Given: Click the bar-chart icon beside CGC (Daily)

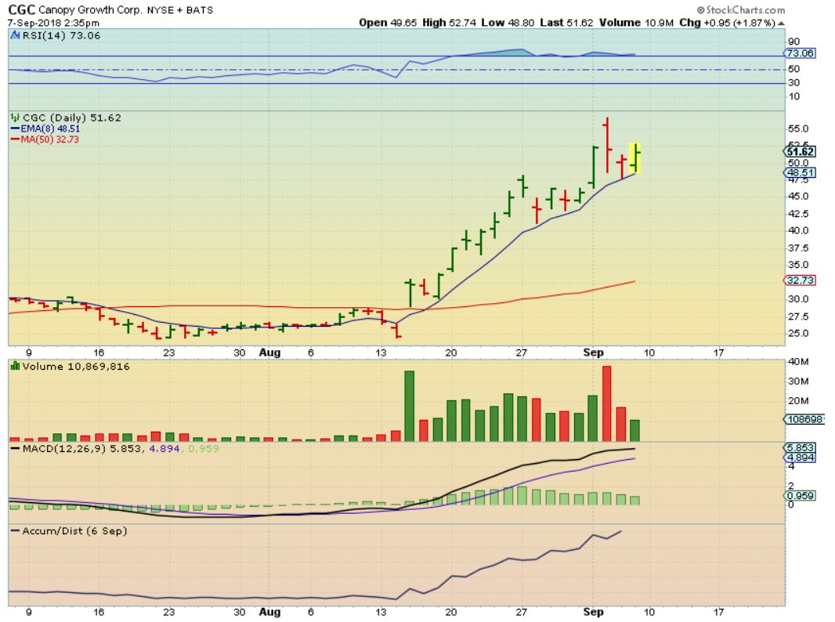Looking at the screenshot, I should (x=15, y=118).
